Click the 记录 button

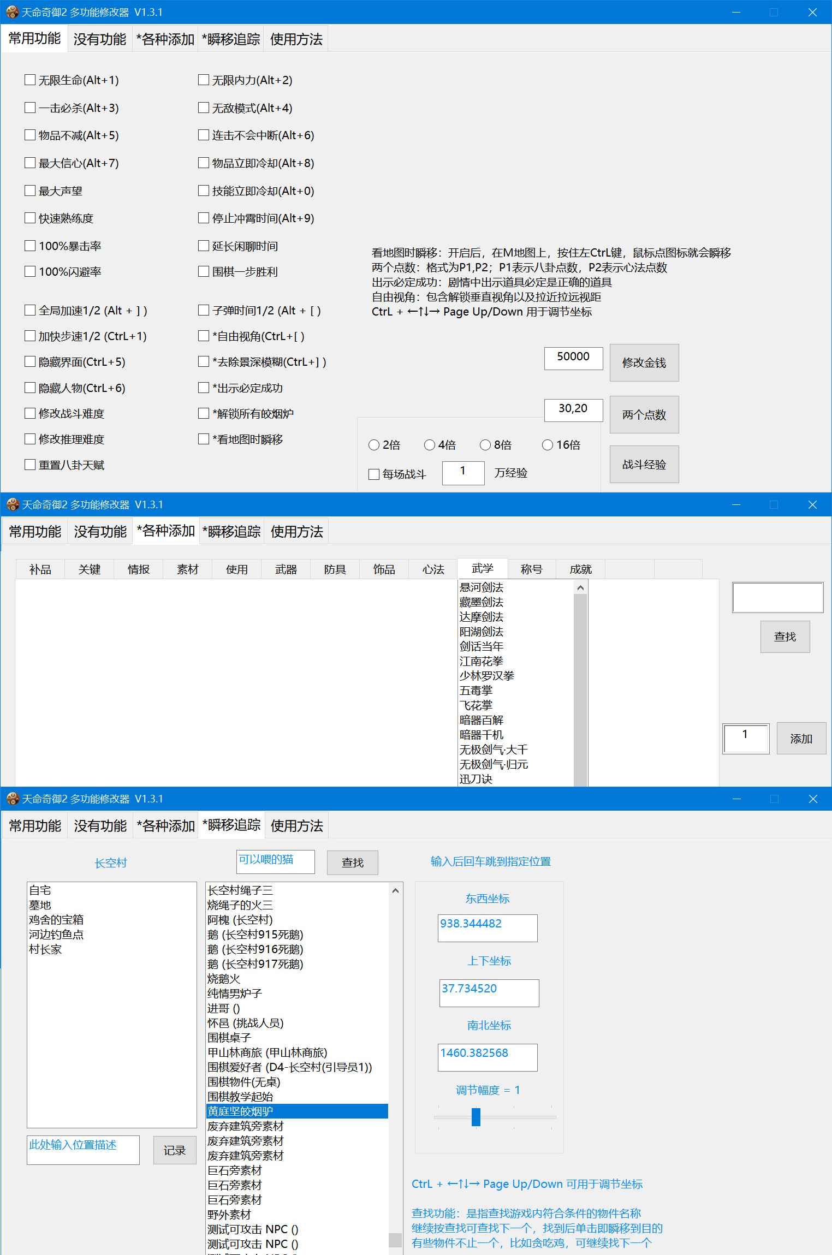click(x=174, y=1150)
